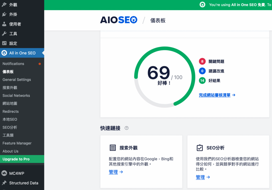
Task: Open the 外掛 menu
Action: 22,14
